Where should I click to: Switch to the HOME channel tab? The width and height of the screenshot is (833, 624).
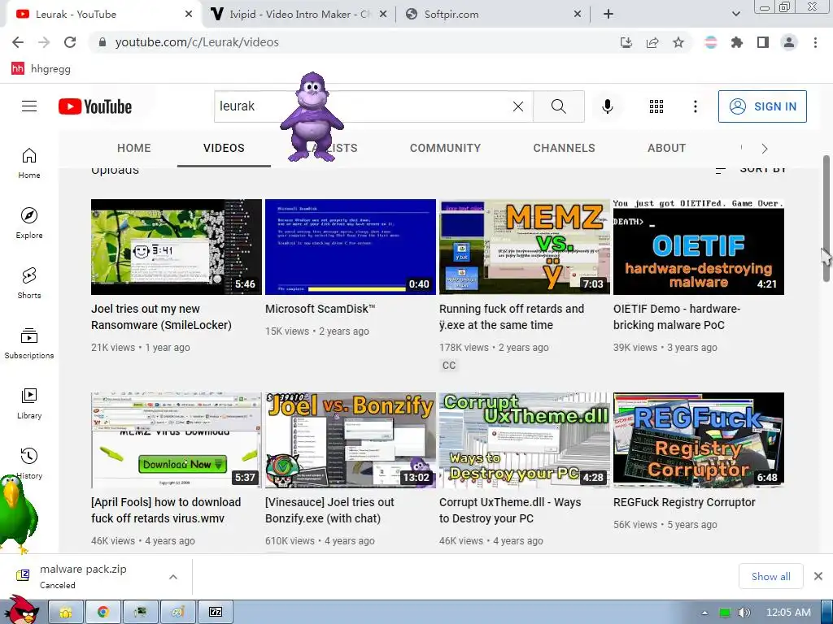pyautogui.click(x=134, y=148)
